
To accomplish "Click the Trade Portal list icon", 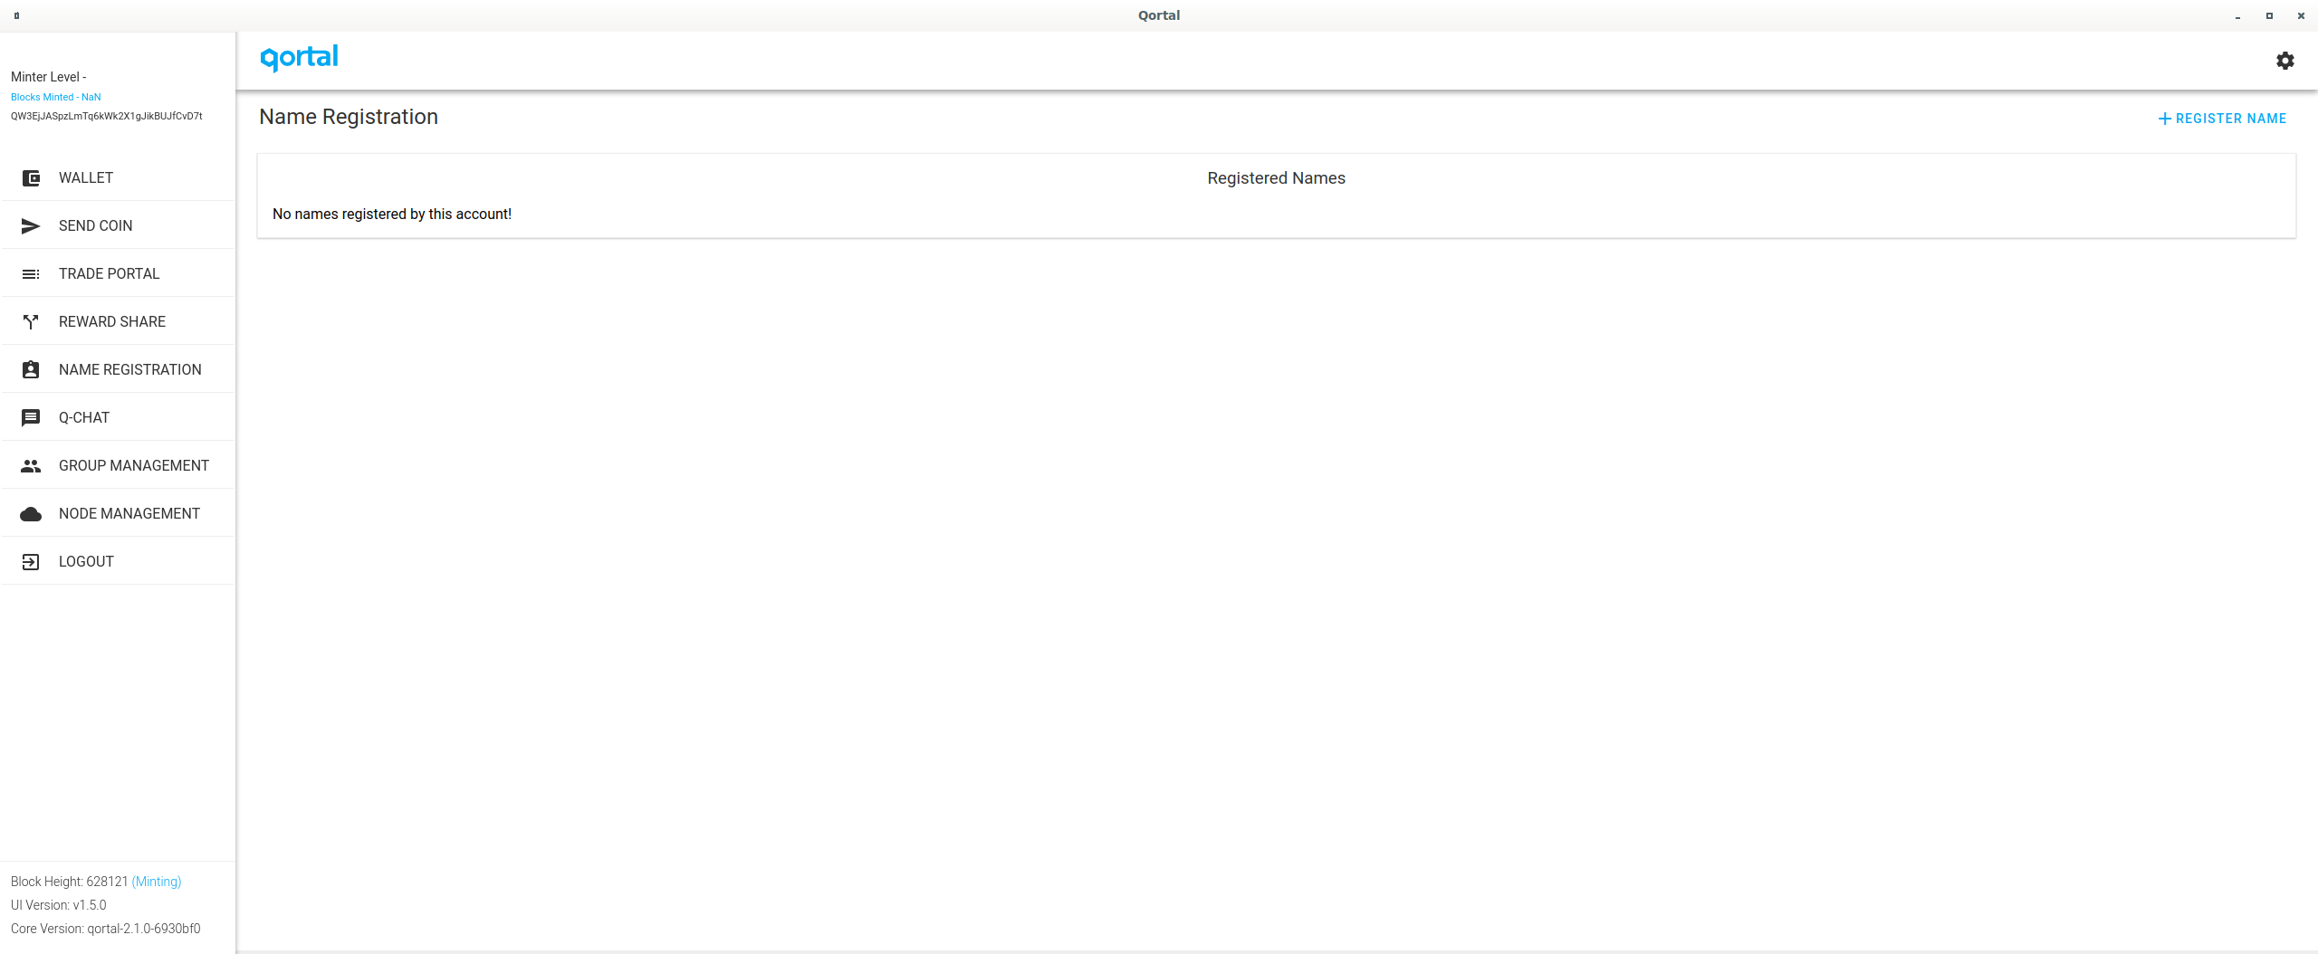I will tap(31, 274).
